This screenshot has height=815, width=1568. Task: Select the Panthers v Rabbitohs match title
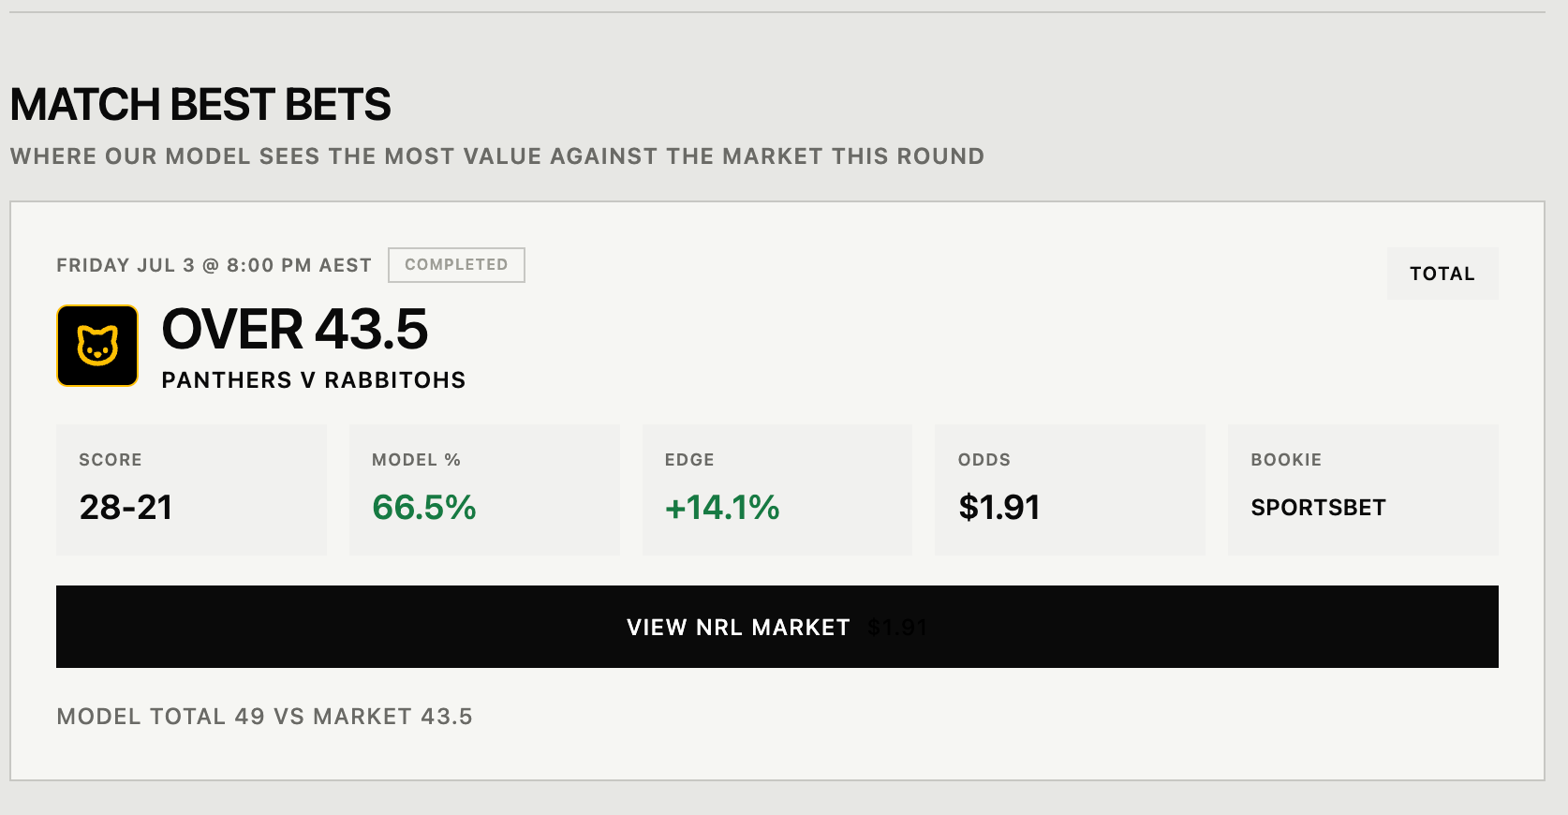(314, 380)
